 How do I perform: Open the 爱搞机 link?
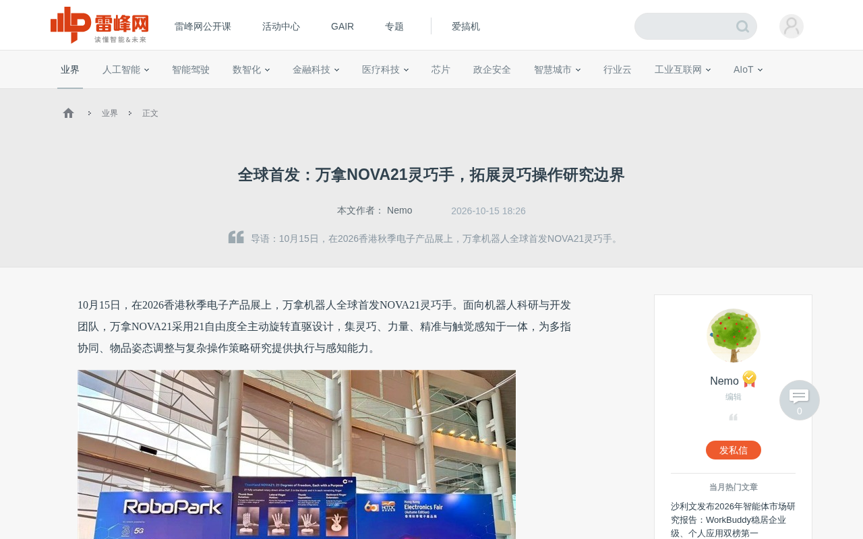click(x=466, y=26)
